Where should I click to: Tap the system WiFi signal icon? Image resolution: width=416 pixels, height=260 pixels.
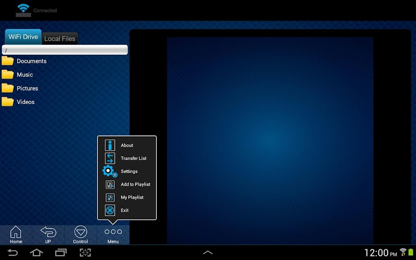click(x=403, y=252)
